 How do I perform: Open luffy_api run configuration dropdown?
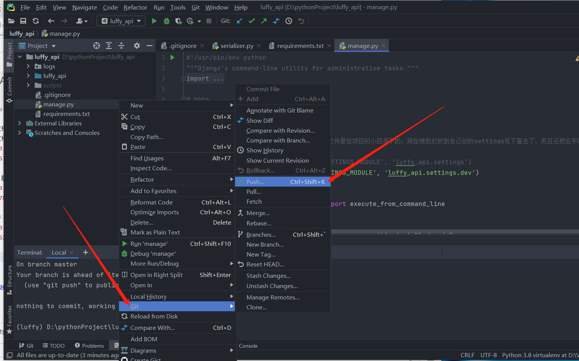pos(121,21)
